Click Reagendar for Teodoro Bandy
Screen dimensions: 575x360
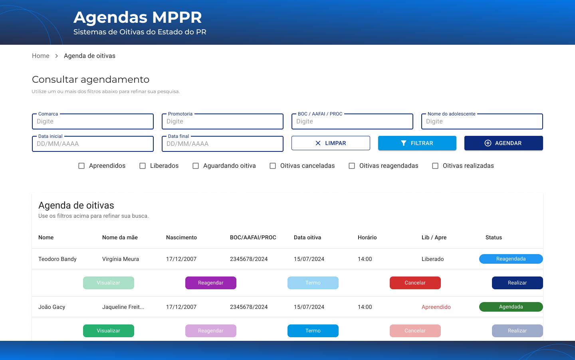click(x=211, y=283)
